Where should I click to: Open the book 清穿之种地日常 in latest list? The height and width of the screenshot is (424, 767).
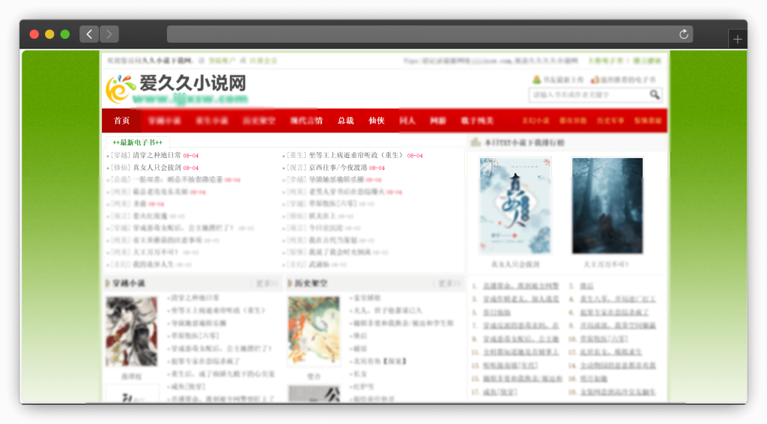[x=157, y=156]
